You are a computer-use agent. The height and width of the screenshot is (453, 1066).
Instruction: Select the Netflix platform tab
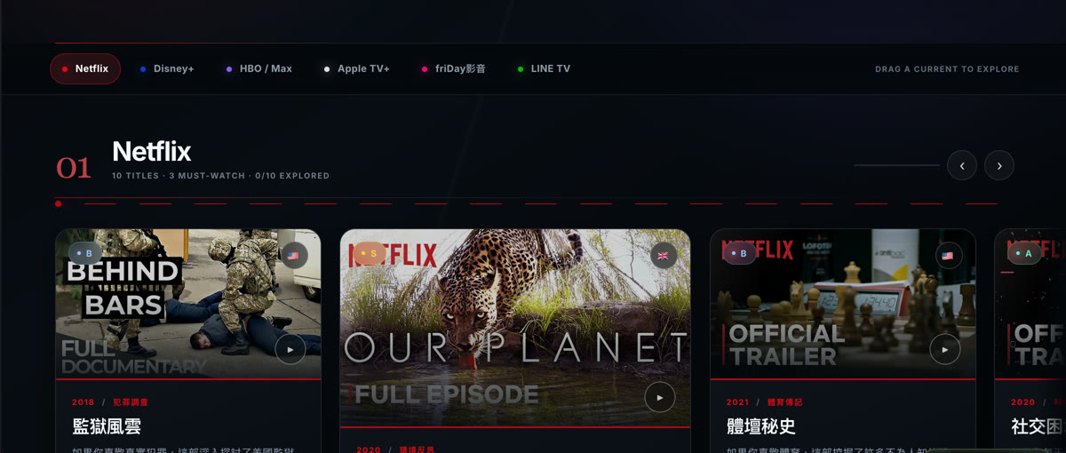pyautogui.click(x=85, y=68)
